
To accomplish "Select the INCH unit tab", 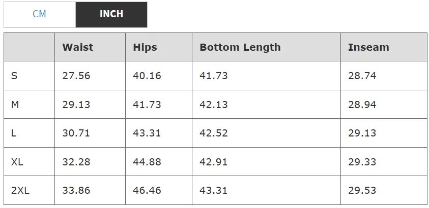I will [x=111, y=14].
